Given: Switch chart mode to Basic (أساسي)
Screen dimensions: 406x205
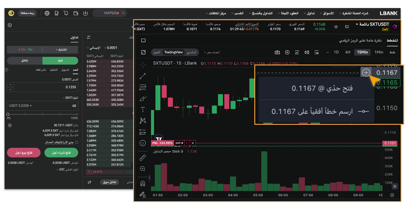Looking at the screenshot, I should tap(192, 52).
